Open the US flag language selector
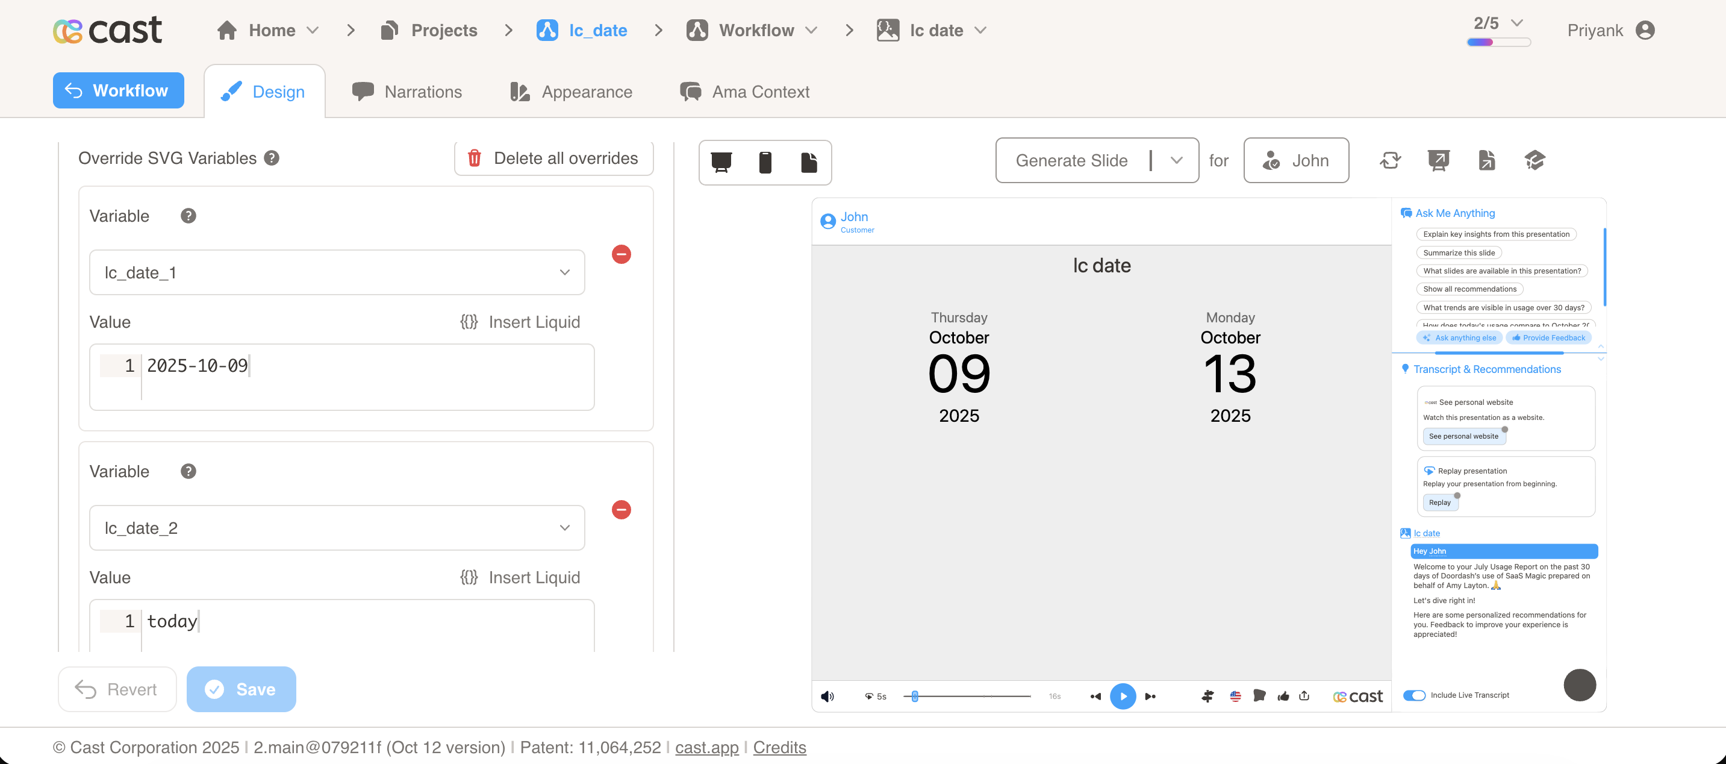The image size is (1726, 764). (1235, 697)
